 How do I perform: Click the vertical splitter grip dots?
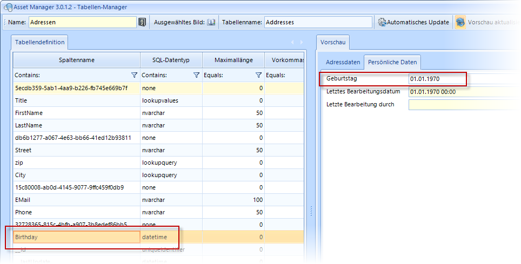311,211
